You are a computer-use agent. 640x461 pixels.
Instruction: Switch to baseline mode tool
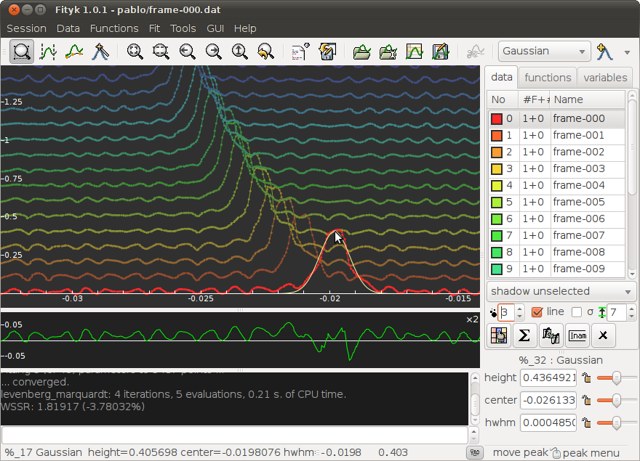[x=74, y=52]
